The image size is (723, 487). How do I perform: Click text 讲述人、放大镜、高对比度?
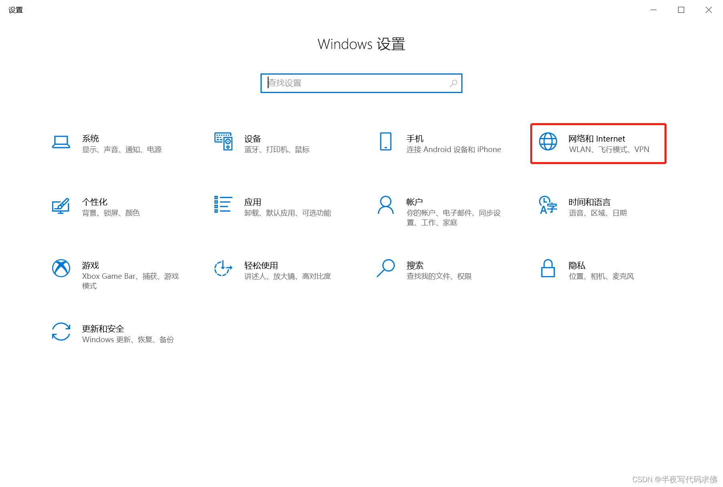click(288, 276)
